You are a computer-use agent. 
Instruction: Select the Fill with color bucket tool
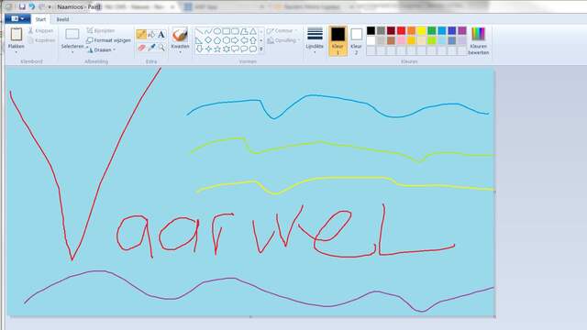click(151, 35)
